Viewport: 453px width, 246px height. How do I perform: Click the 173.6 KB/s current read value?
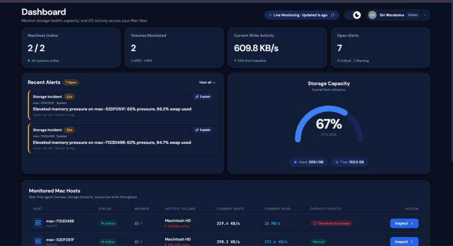[x=276, y=242]
